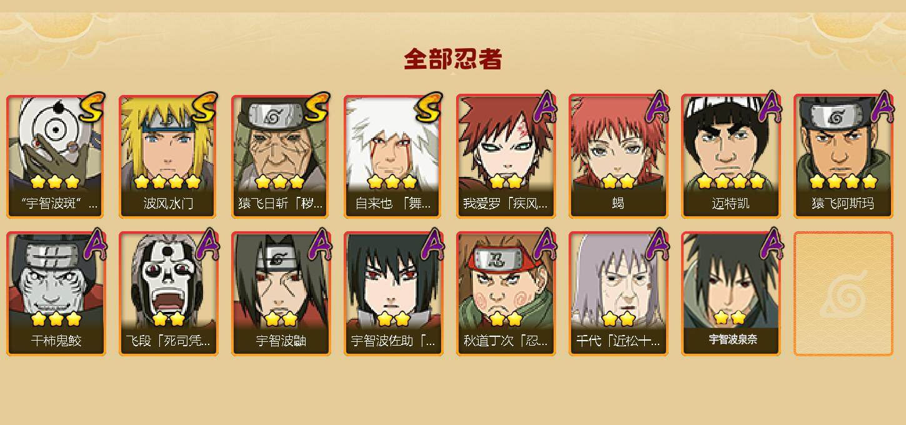Pick the 宇智波鼬 ninja card
Image resolution: width=906 pixels, height=425 pixels.
pyautogui.click(x=281, y=294)
